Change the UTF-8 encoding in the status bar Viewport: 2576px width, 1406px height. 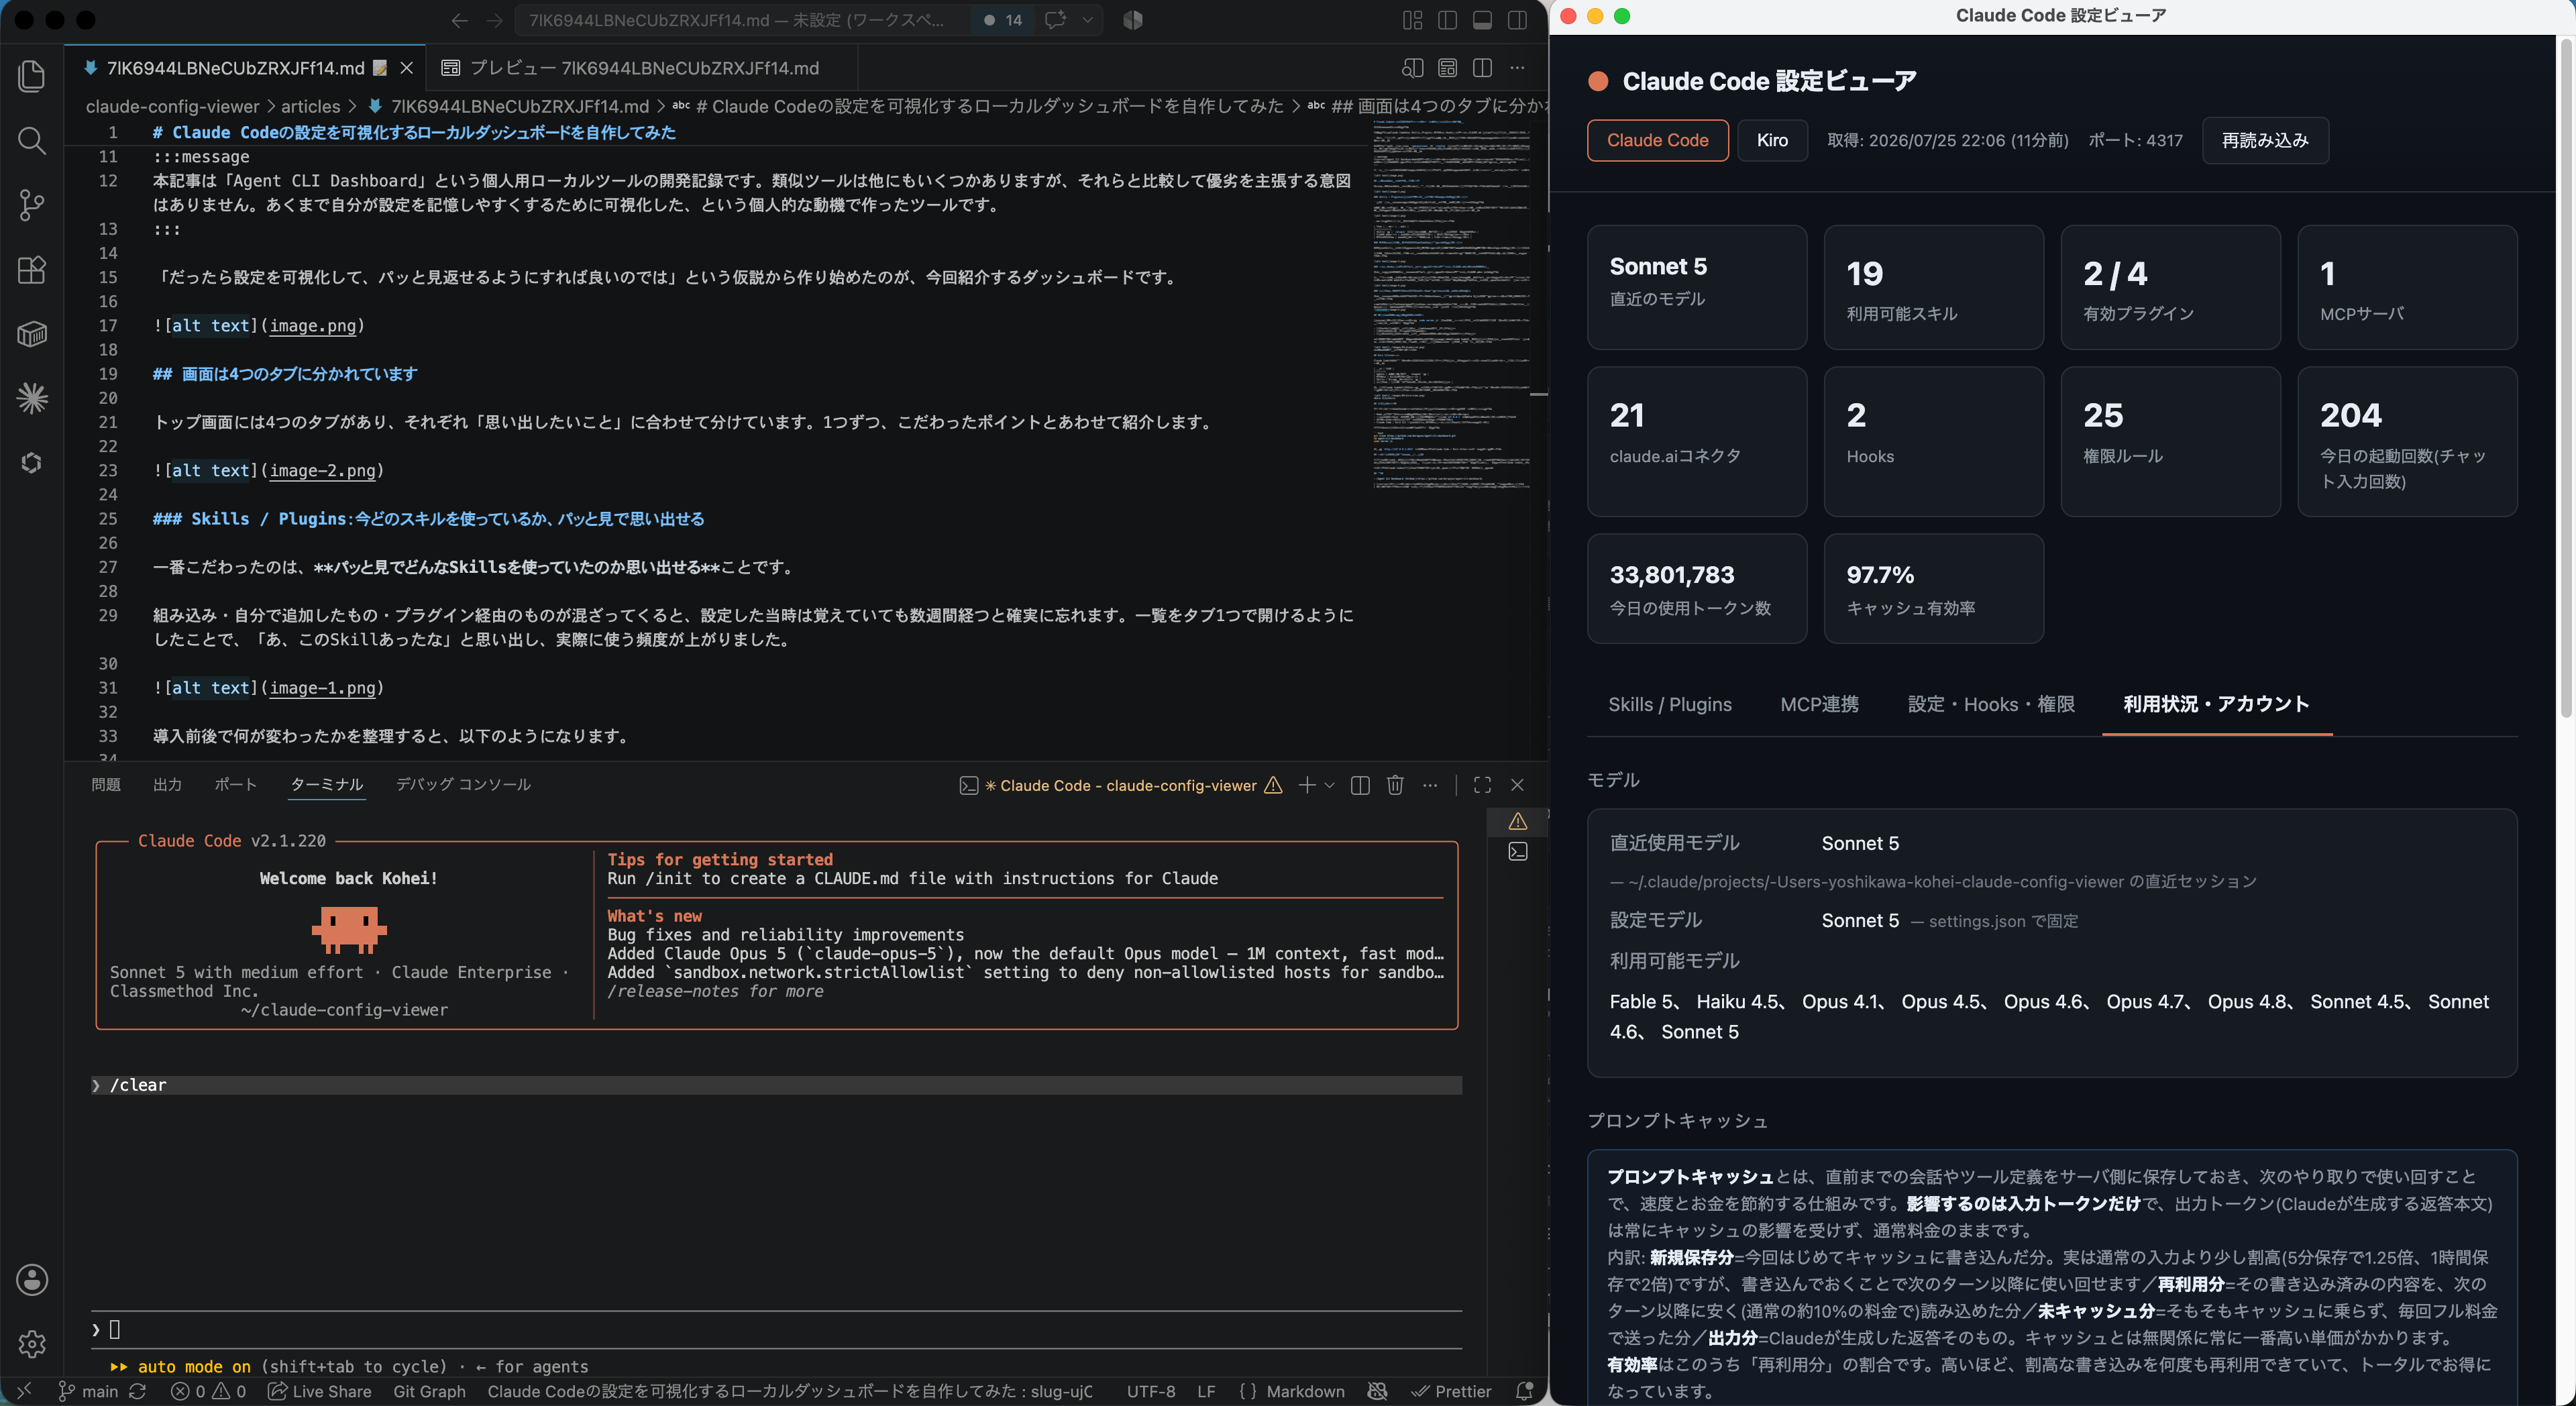(x=1151, y=1391)
